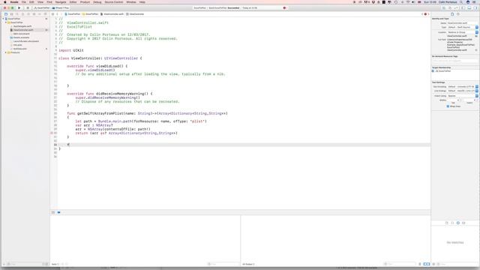The height and width of the screenshot is (270, 480).
Task: Open the Location dropdown
Action: 463,32
